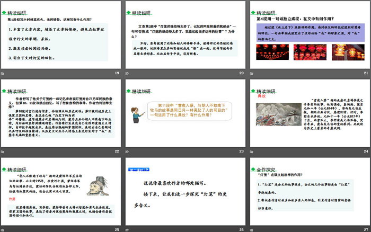
Task: Click the slide number 23 label
Action: [241, 151]
